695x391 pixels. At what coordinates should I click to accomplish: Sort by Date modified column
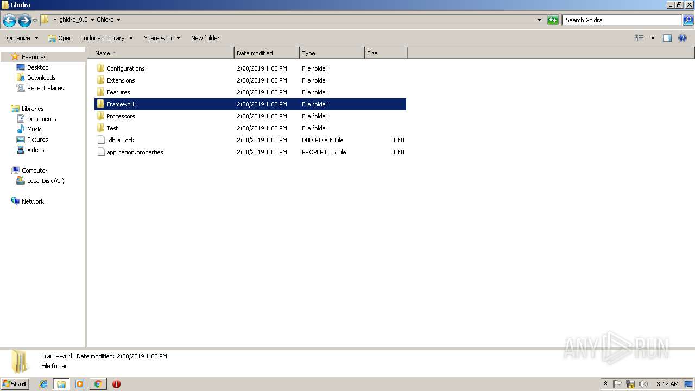tap(267, 53)
